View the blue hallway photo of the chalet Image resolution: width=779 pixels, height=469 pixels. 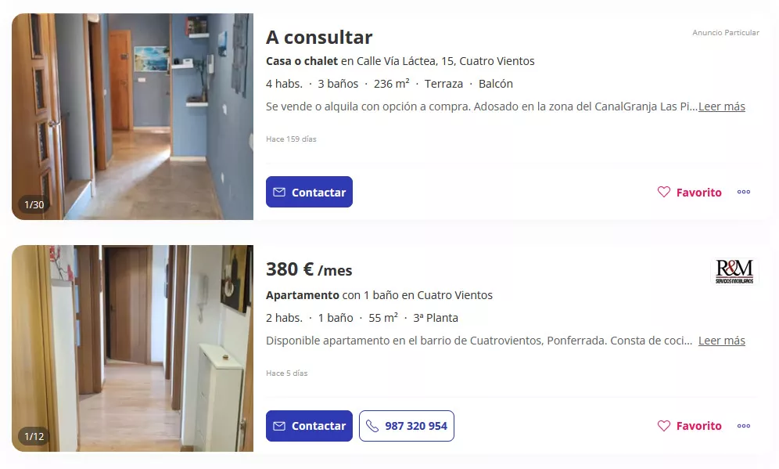[133, 117]
